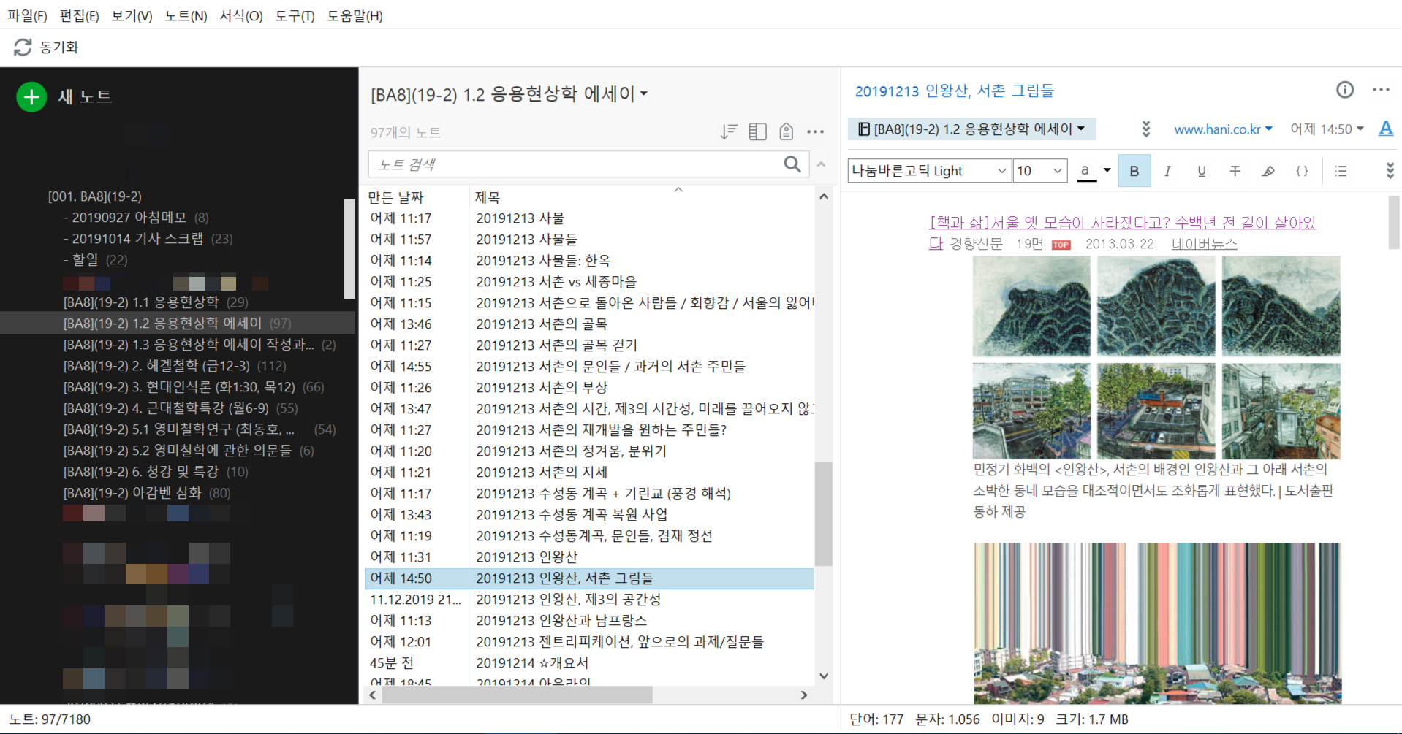
Task: Click note list scroll right arrow
Action: pyautogui.click(x=804, y=695)
